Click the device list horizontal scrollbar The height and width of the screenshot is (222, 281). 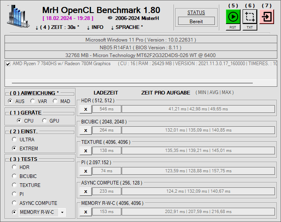[x=132, y=83]
